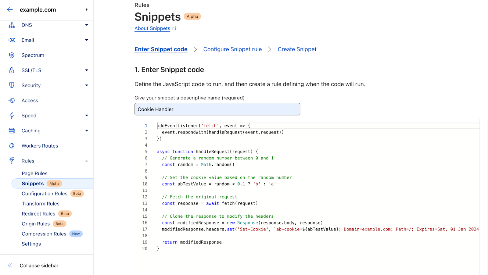Open Transform Rules
This screenshot has height=275, width=488.
coord(41,204)
